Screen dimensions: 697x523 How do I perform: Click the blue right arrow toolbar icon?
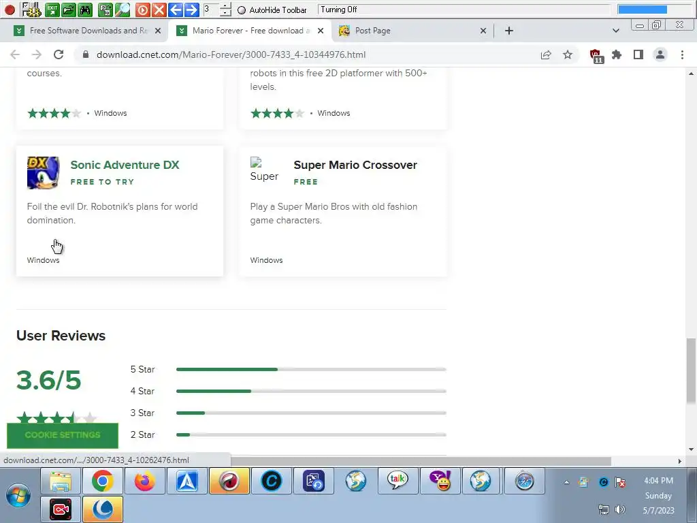click(191, 10)
